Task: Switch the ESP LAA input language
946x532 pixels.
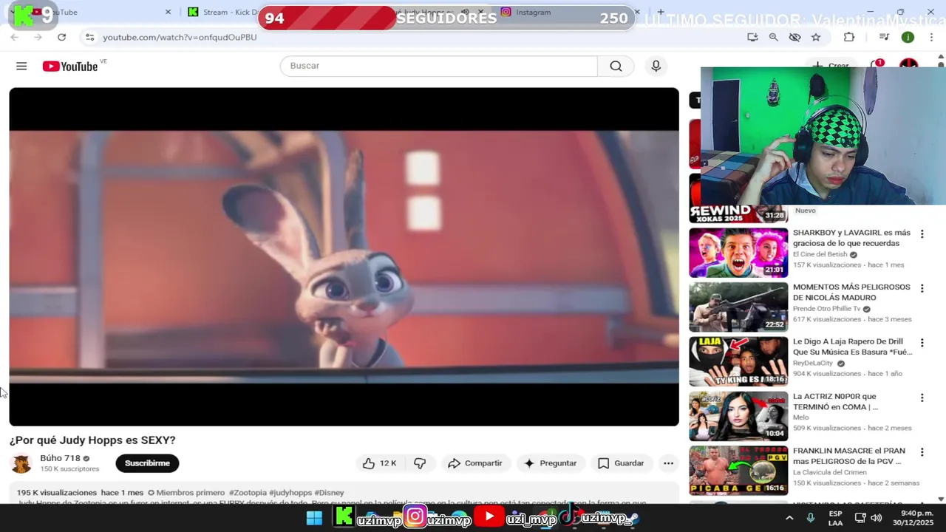Action: (x=835, y=518)
